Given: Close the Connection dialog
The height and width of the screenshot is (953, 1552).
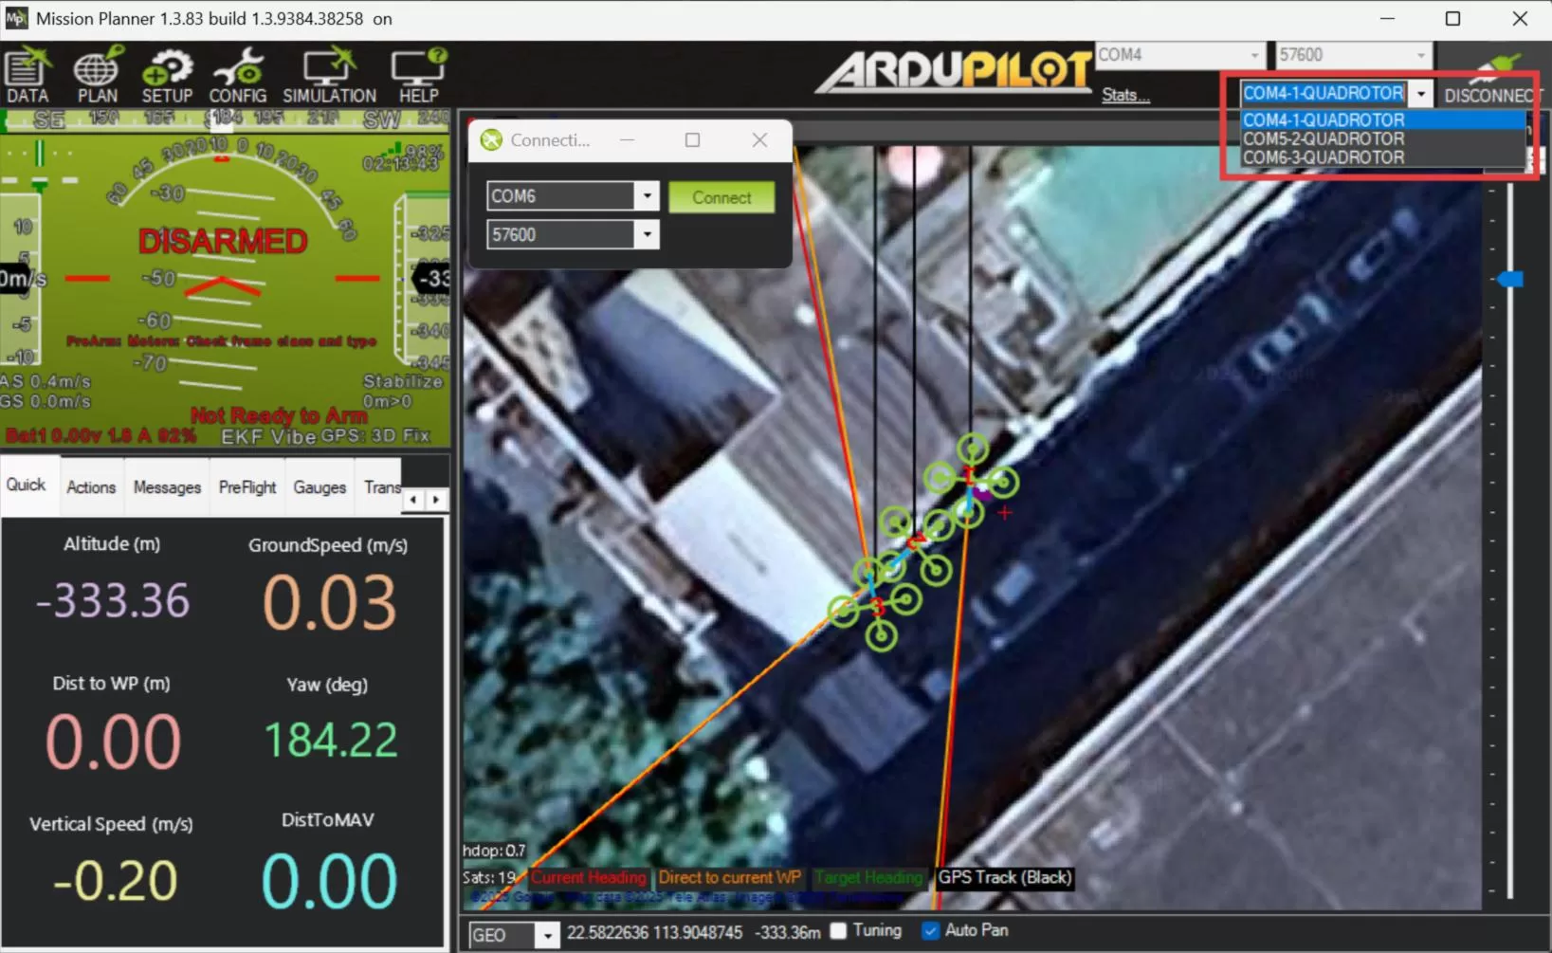Looking at the screenshot, I should coord(759,140).
